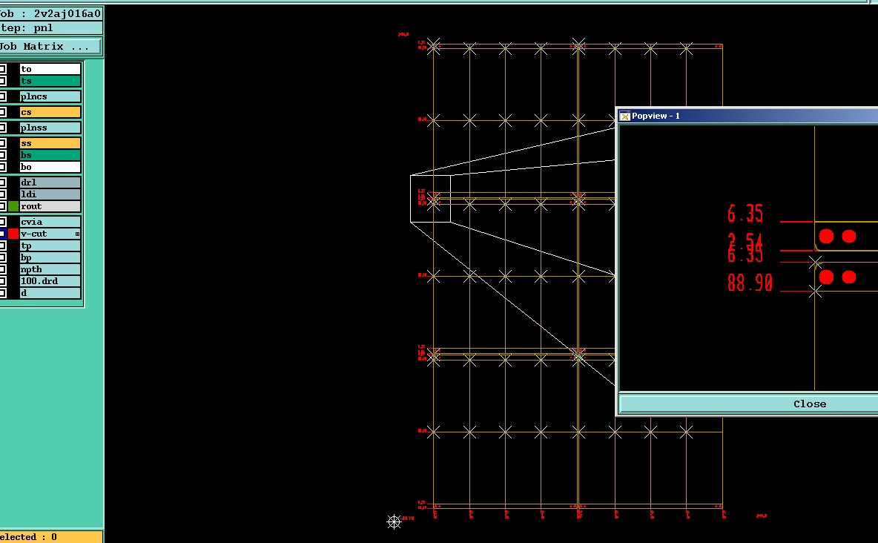
Task: Click the small grid icon on v-cut row
Action: (77, 234)
